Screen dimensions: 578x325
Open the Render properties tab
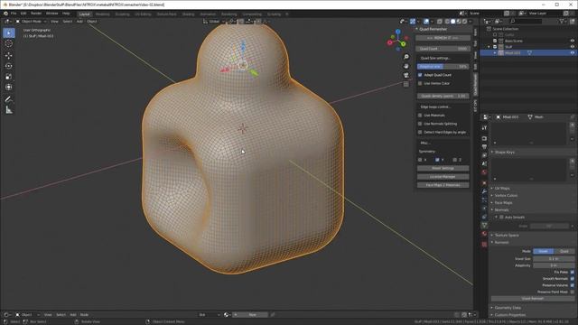(484, 138)
